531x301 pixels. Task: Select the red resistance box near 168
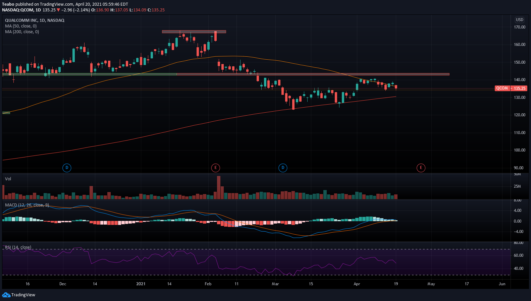click(x=194, y=32)
